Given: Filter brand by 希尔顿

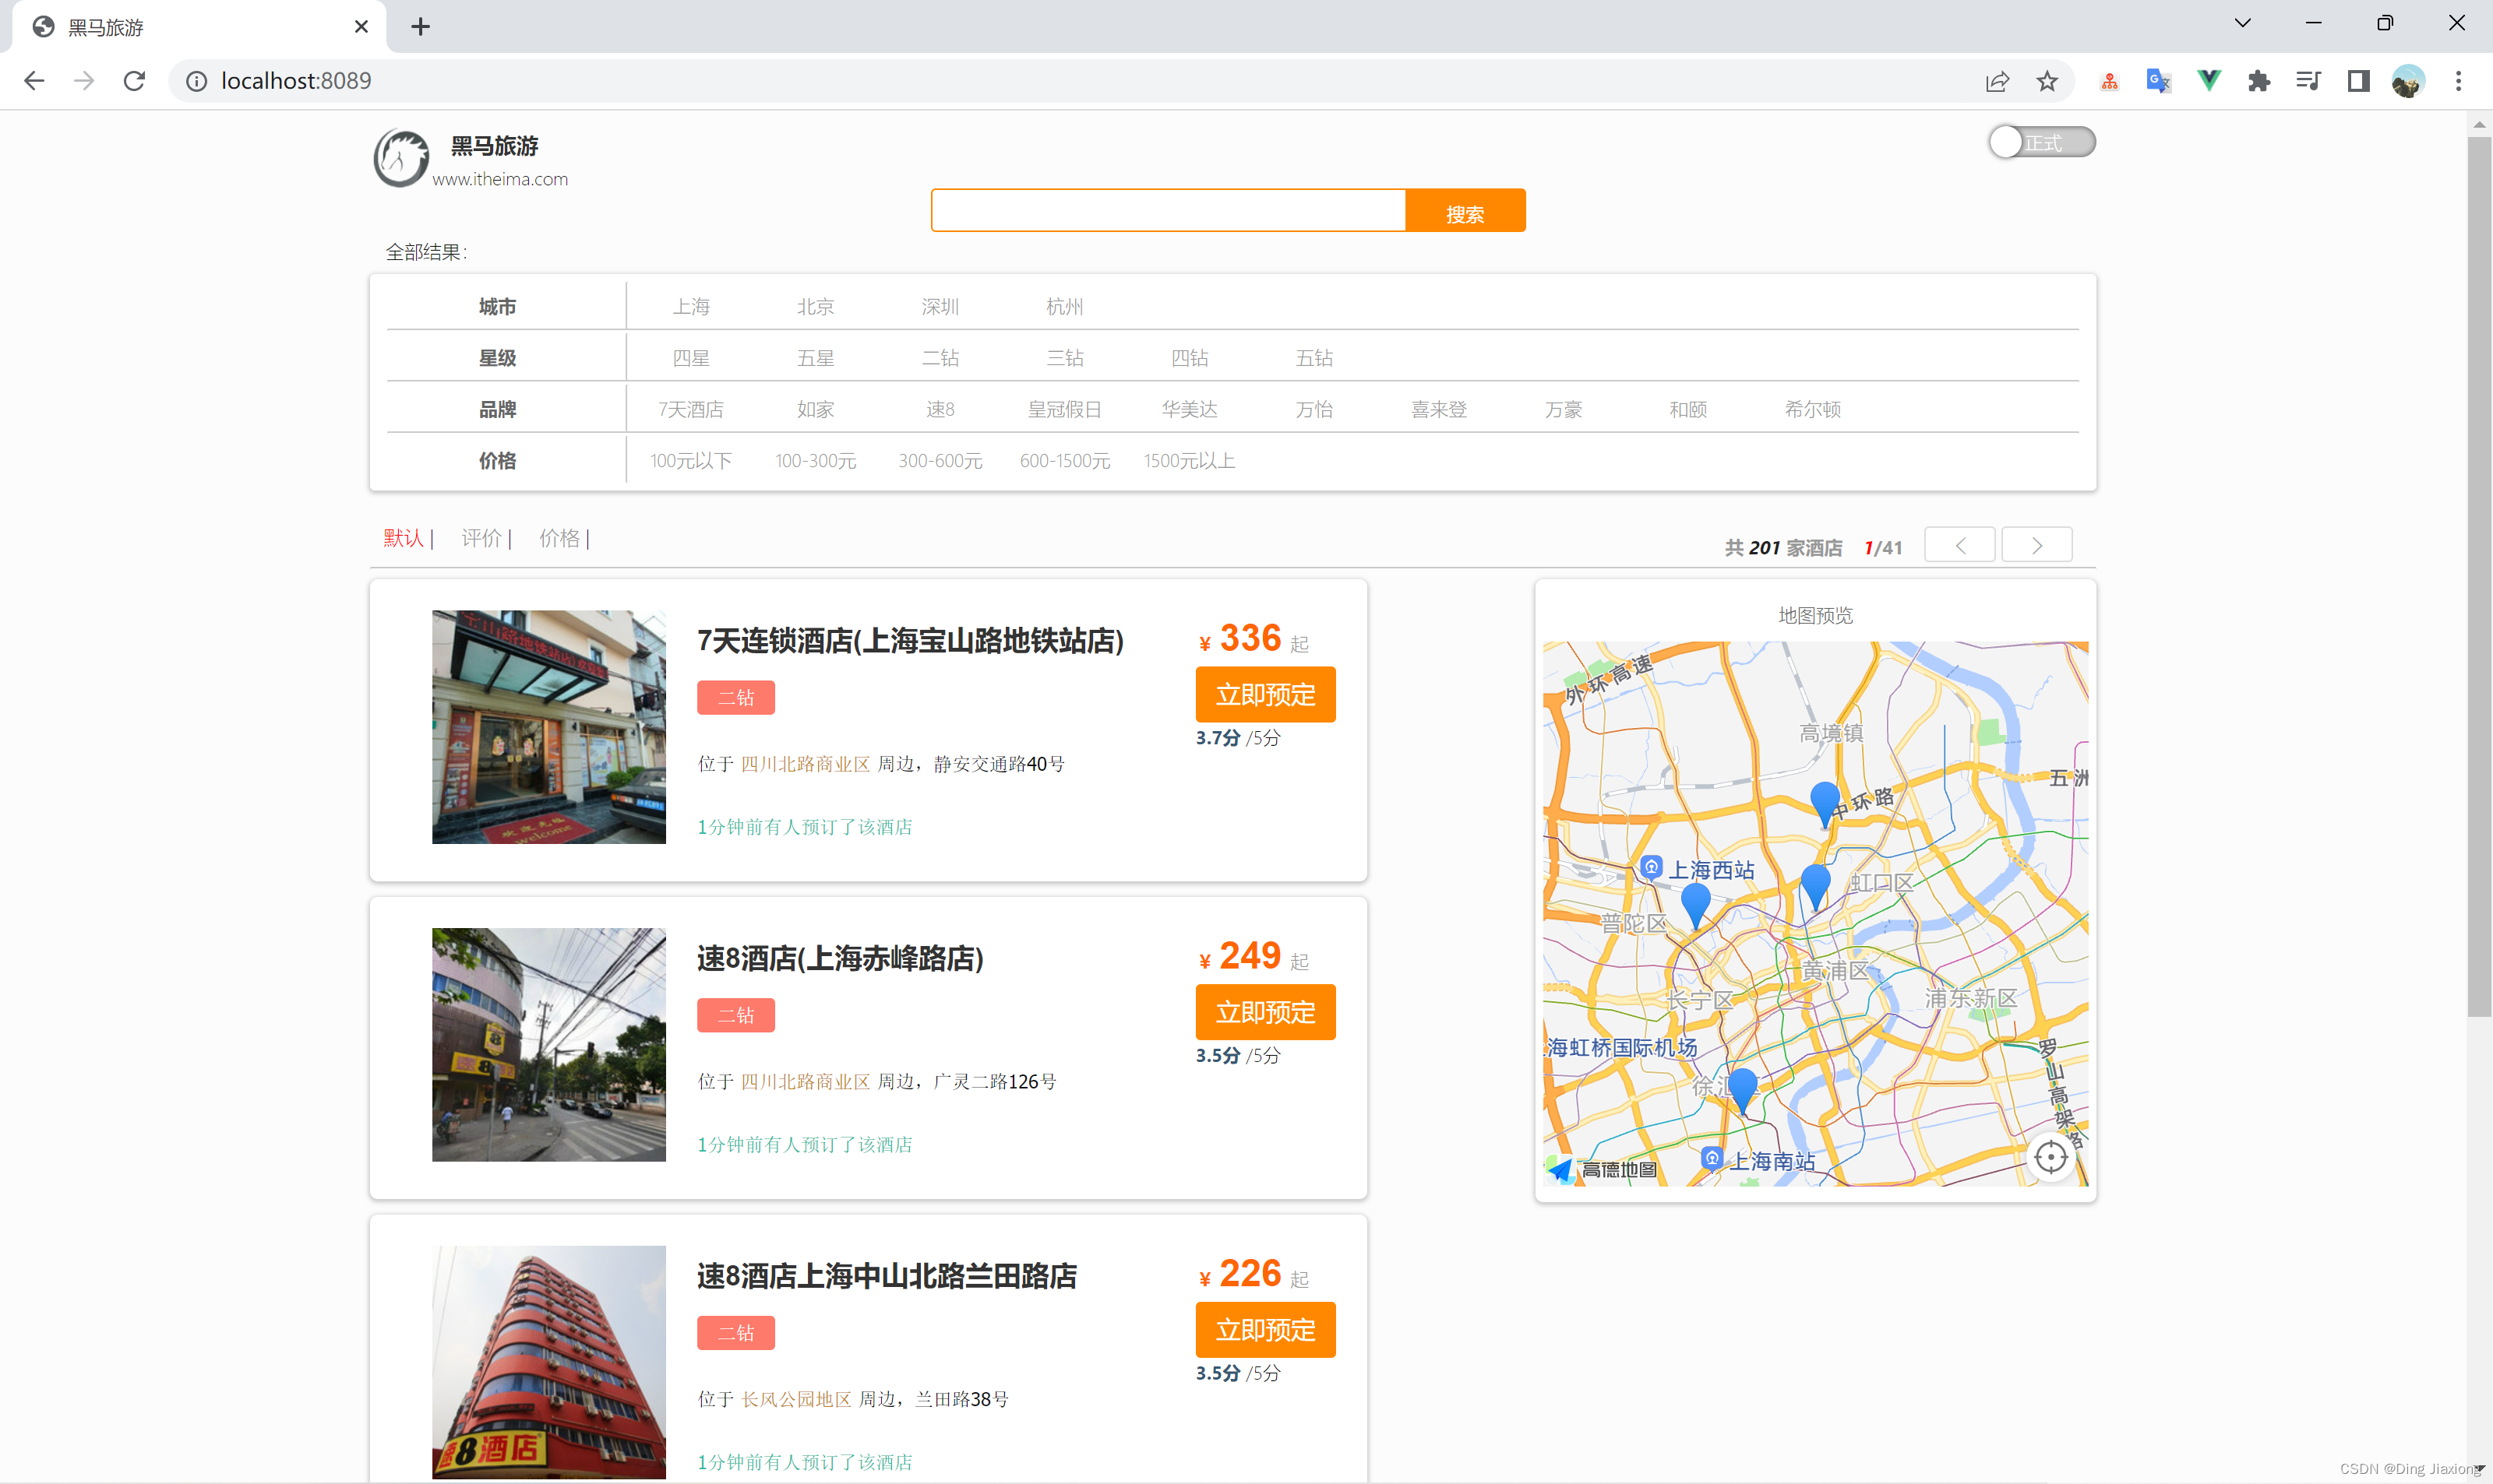Looking at the screenshot, I should (x=1812, y=409).
